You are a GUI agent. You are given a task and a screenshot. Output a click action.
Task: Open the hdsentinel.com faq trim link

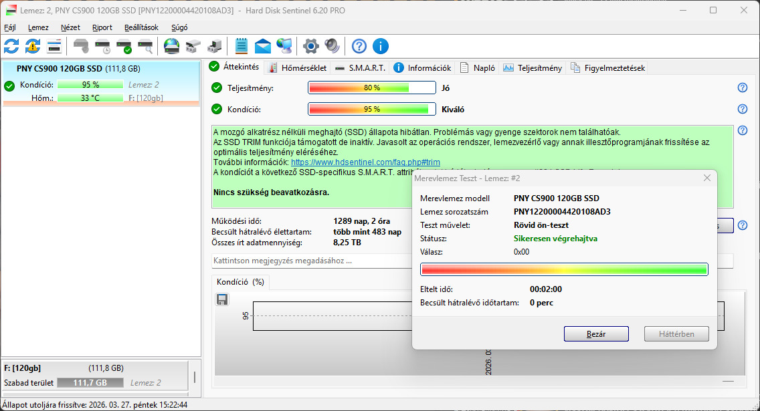pos(365,162)
